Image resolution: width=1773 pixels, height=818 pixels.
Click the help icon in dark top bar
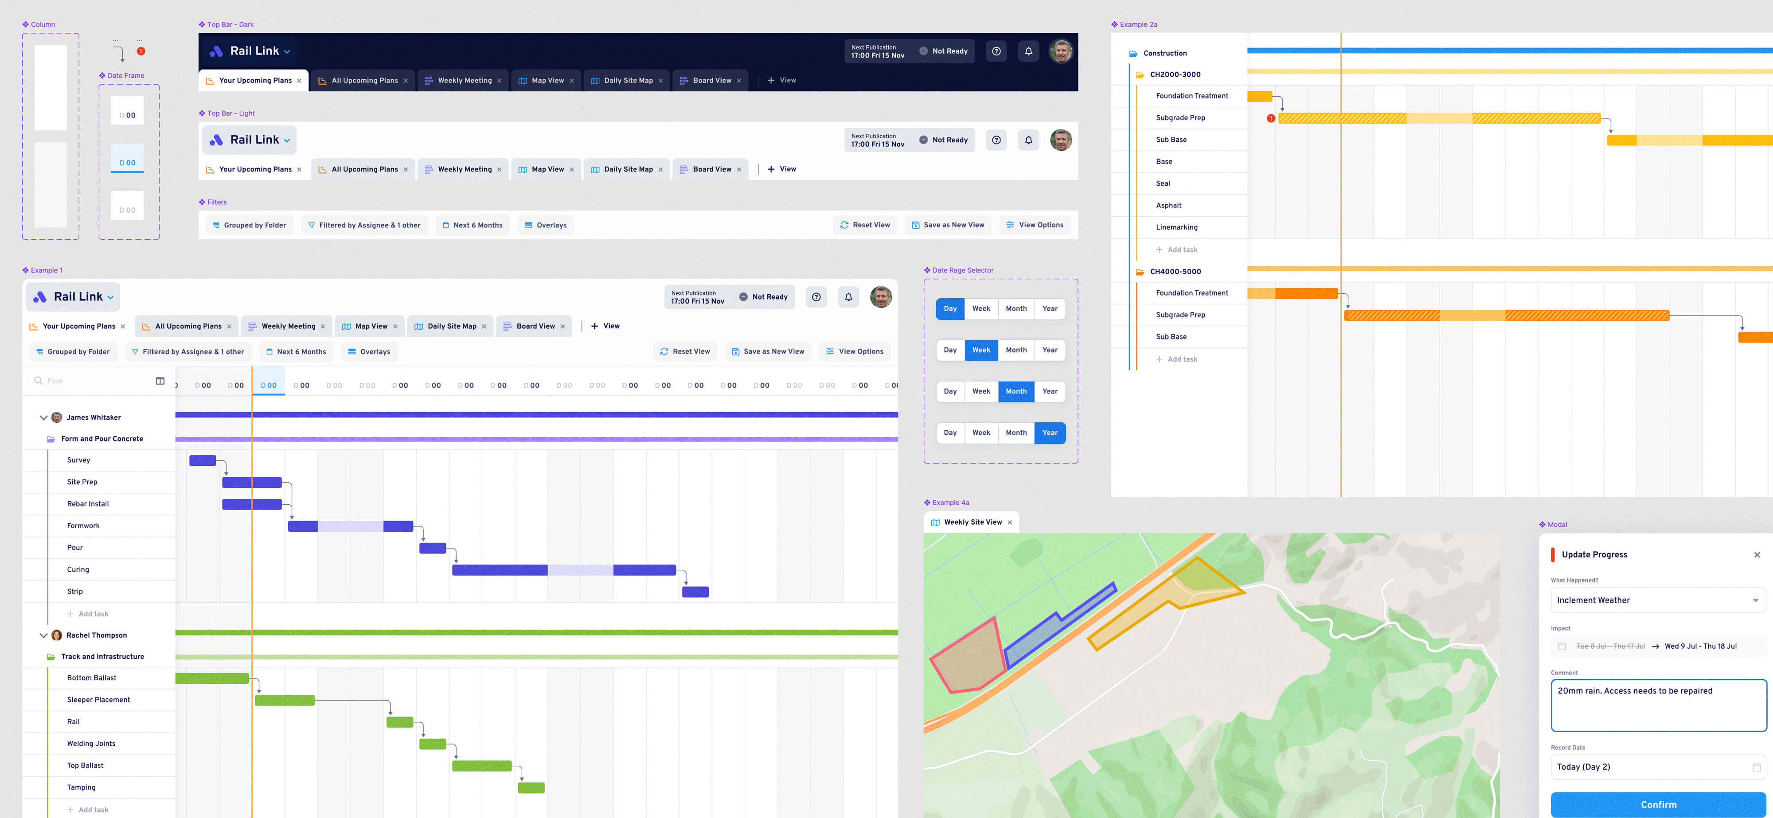pos(996,51)
